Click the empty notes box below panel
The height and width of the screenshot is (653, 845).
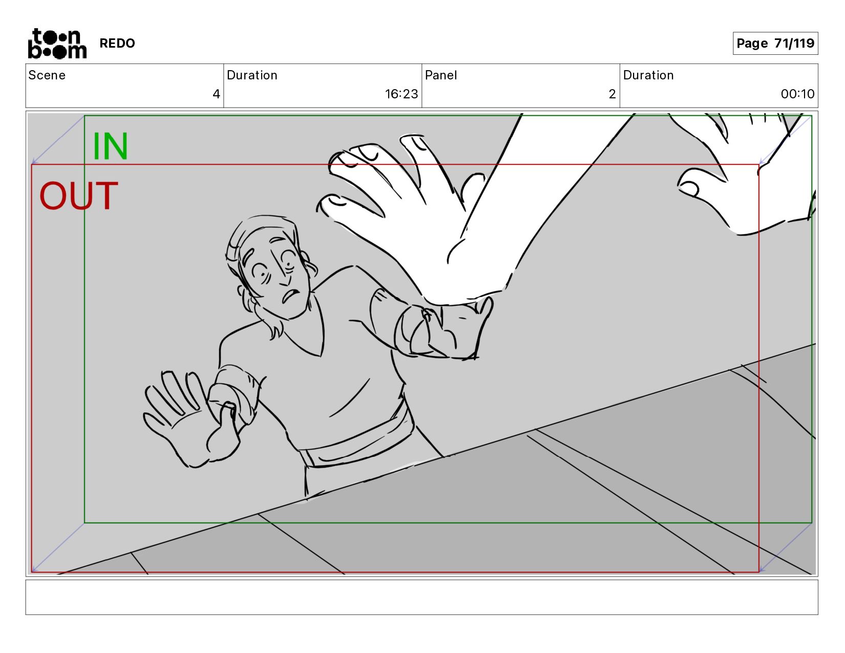pos(421,597)
